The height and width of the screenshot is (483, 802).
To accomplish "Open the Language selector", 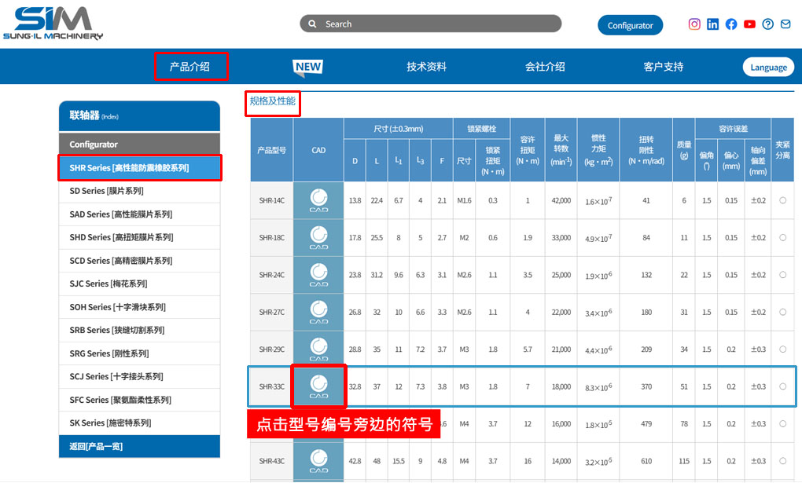I will point(768,67).
